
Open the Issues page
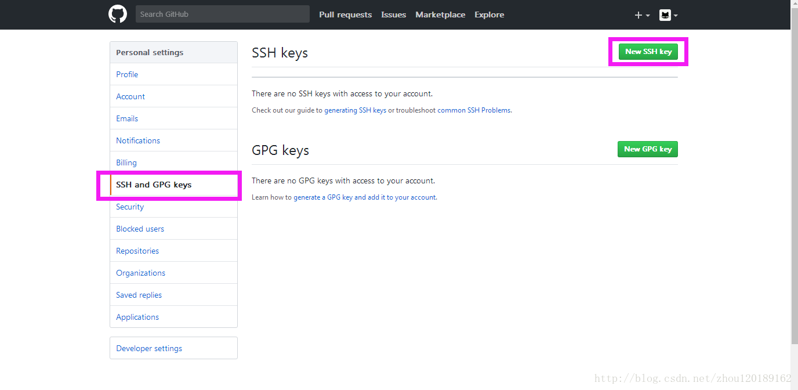[393, 15]
